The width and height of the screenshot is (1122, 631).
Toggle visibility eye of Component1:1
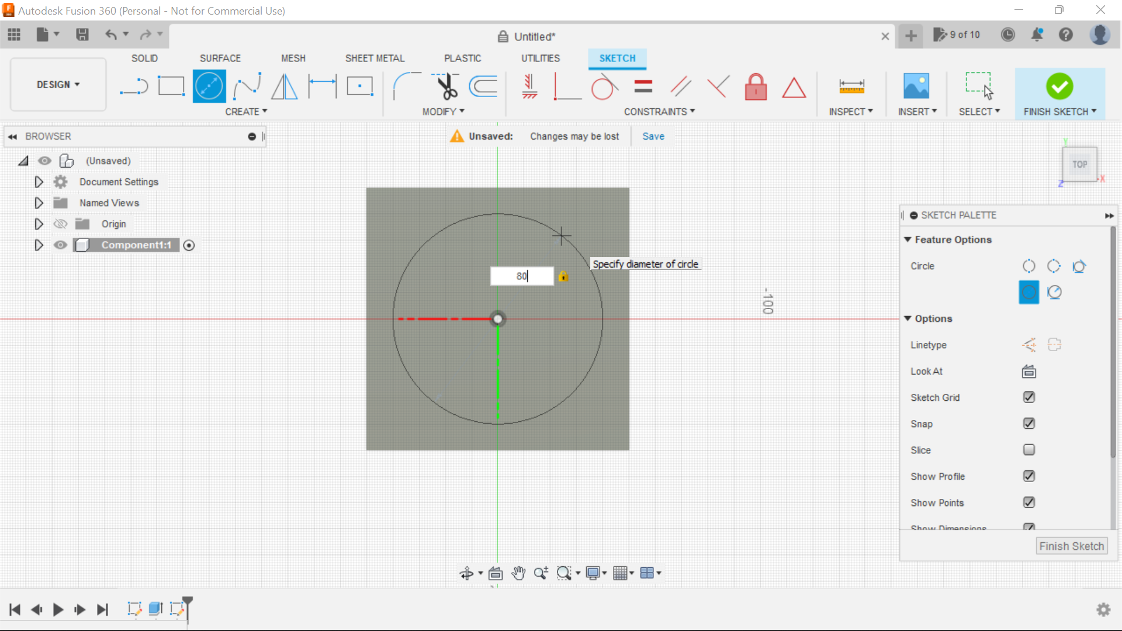click(x=60, y=245)
